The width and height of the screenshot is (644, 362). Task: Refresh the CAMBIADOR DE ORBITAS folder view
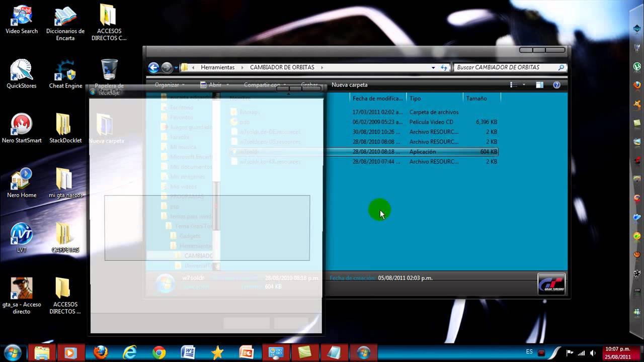444,67
